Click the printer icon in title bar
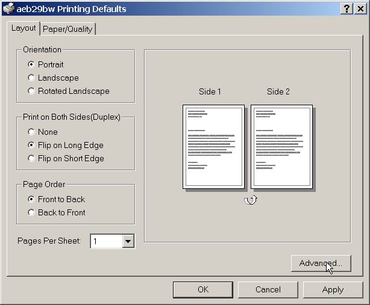This screenshot has height=305, width=370. 8,8
